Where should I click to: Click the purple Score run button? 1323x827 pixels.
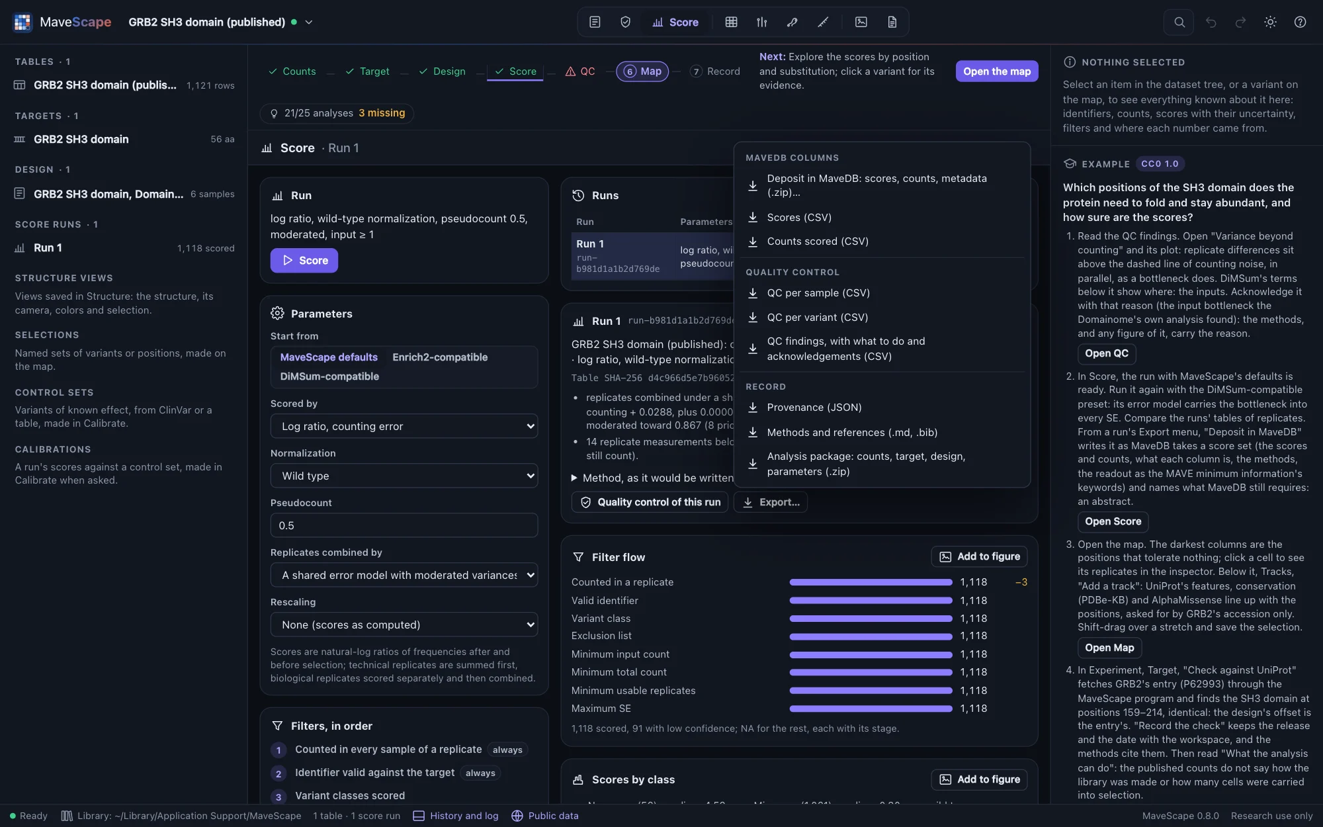[x=304, y=261]
